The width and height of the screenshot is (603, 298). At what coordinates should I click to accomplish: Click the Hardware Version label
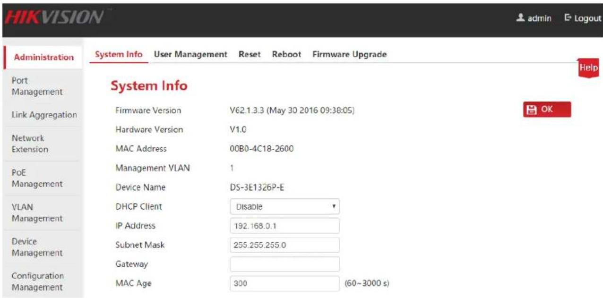(149, 129)
